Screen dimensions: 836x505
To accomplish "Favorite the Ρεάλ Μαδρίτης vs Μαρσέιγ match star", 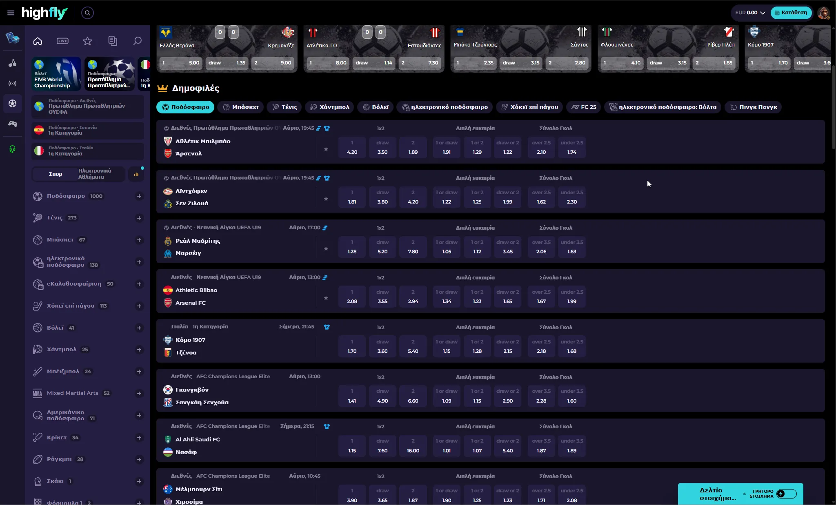I will (x=326, y=249).
